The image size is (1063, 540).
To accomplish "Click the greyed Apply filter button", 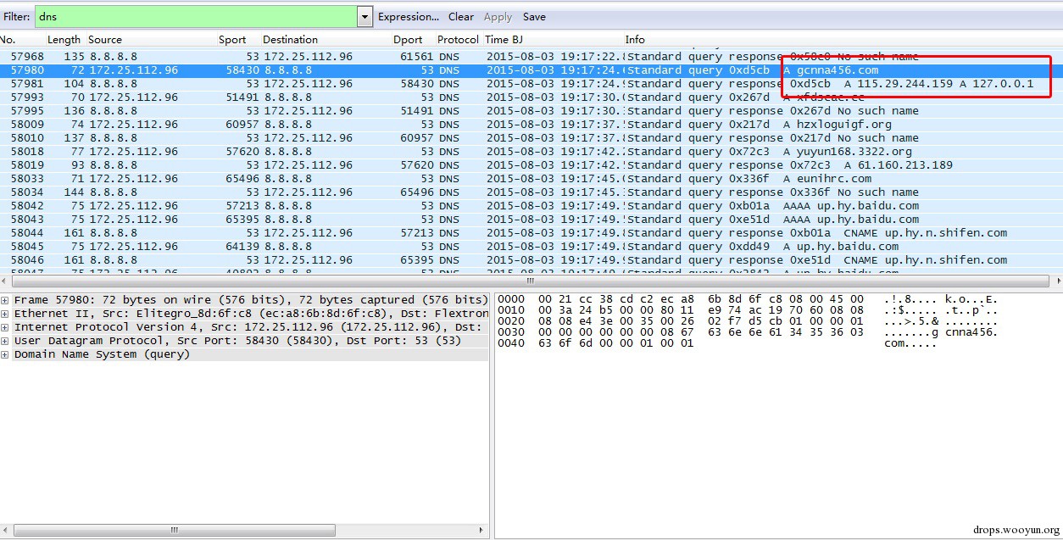I will pos(498,17).
